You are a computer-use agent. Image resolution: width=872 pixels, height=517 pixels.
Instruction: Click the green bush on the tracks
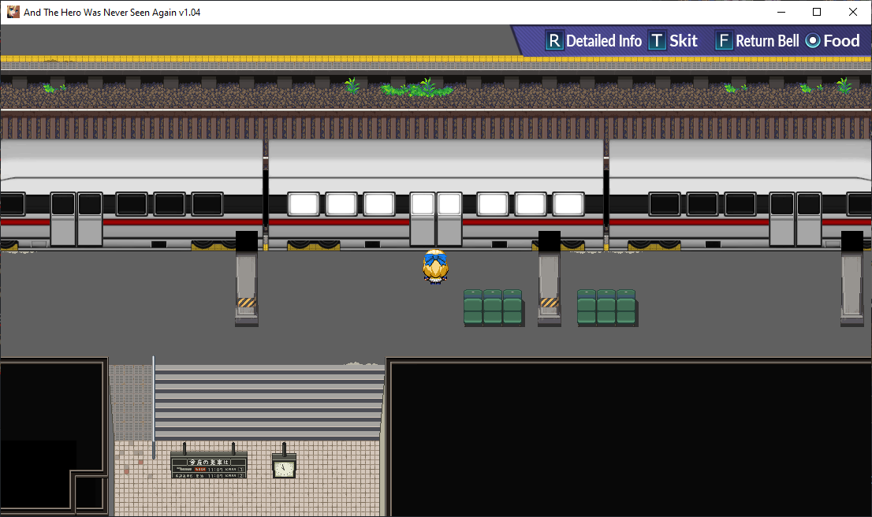coord(417,88)
